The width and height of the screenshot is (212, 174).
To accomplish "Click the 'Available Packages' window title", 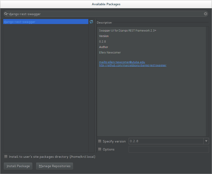I will coord(106,4).
